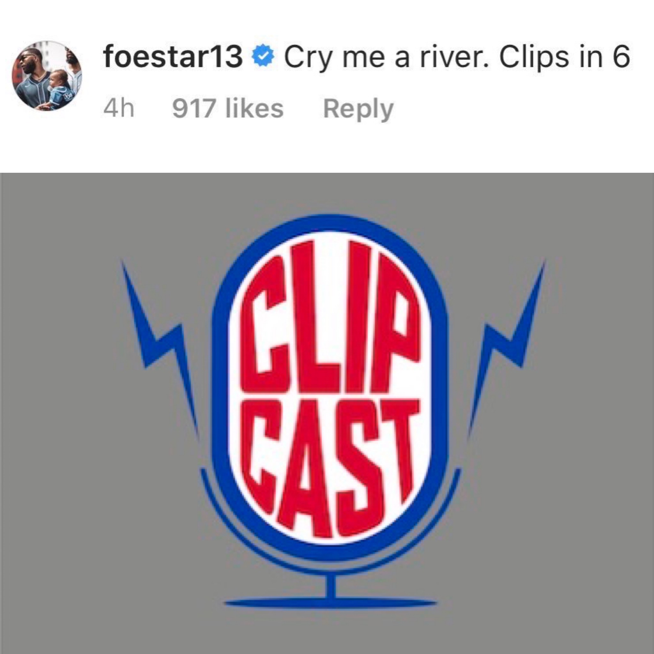Reply to foestar13's comment
The image size is (654, 654).
click(x=358, y=109)
